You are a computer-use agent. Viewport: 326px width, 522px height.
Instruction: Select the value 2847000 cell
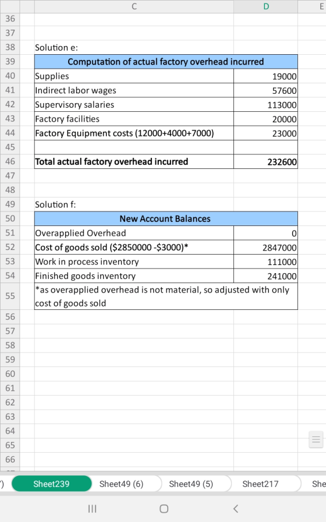[x=266, y=248]
